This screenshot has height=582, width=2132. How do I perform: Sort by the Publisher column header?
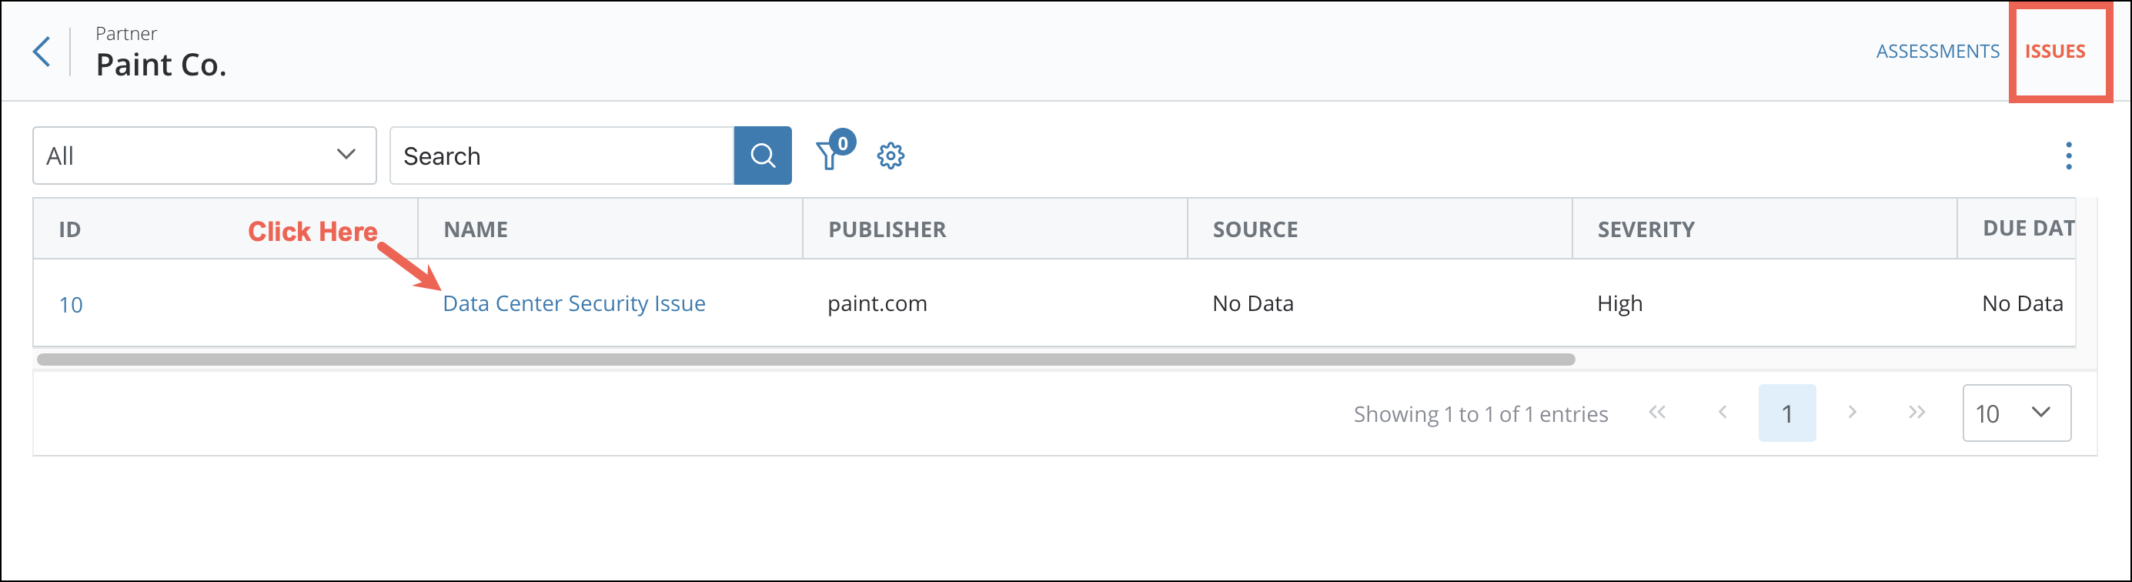click(887, 229)
